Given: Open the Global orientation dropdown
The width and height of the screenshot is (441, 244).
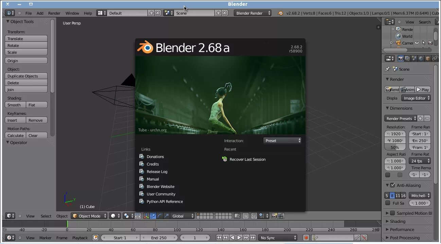Looking at the screenshot, I should [x=183, y=216].
